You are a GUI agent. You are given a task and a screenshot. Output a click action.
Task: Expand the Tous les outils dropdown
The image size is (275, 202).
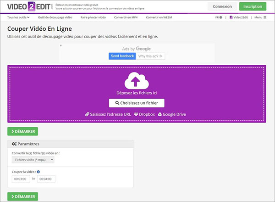pyautogui.click(x=18, y=17)
